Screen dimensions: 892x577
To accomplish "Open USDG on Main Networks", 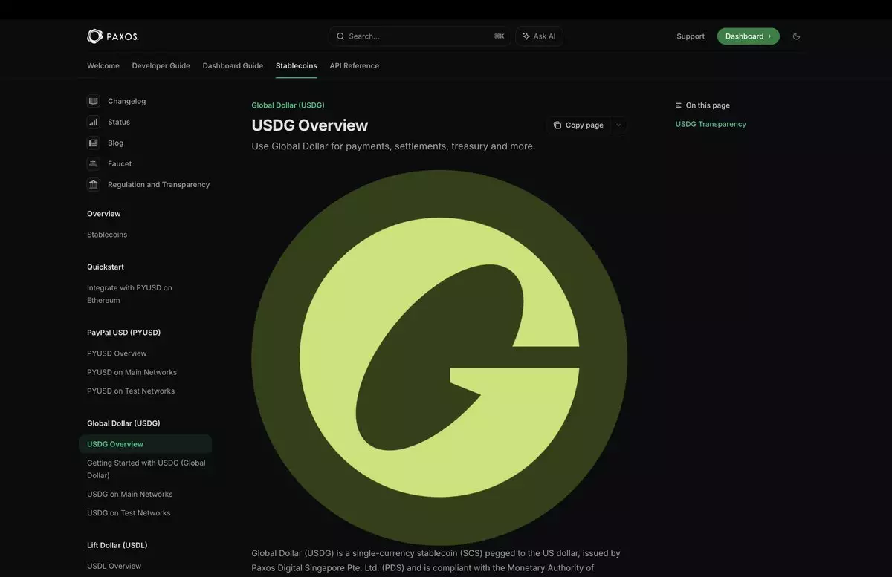I will point(129,494).
